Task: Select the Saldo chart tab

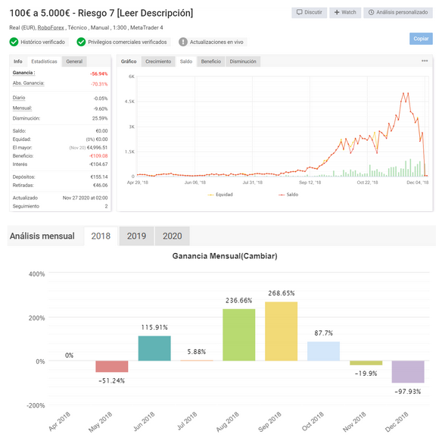Action: tap(186, 61)
